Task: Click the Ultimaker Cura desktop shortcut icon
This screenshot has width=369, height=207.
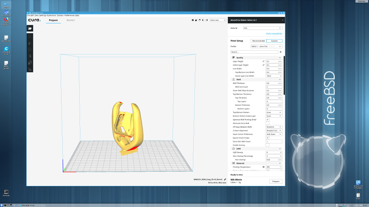Action: pos(6,49)
